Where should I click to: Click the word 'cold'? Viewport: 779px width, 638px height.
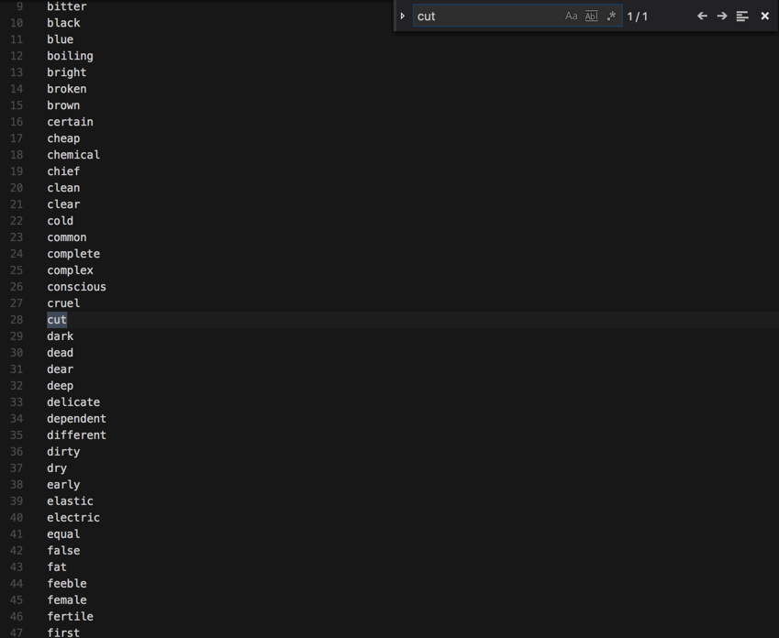pos(61,220)
